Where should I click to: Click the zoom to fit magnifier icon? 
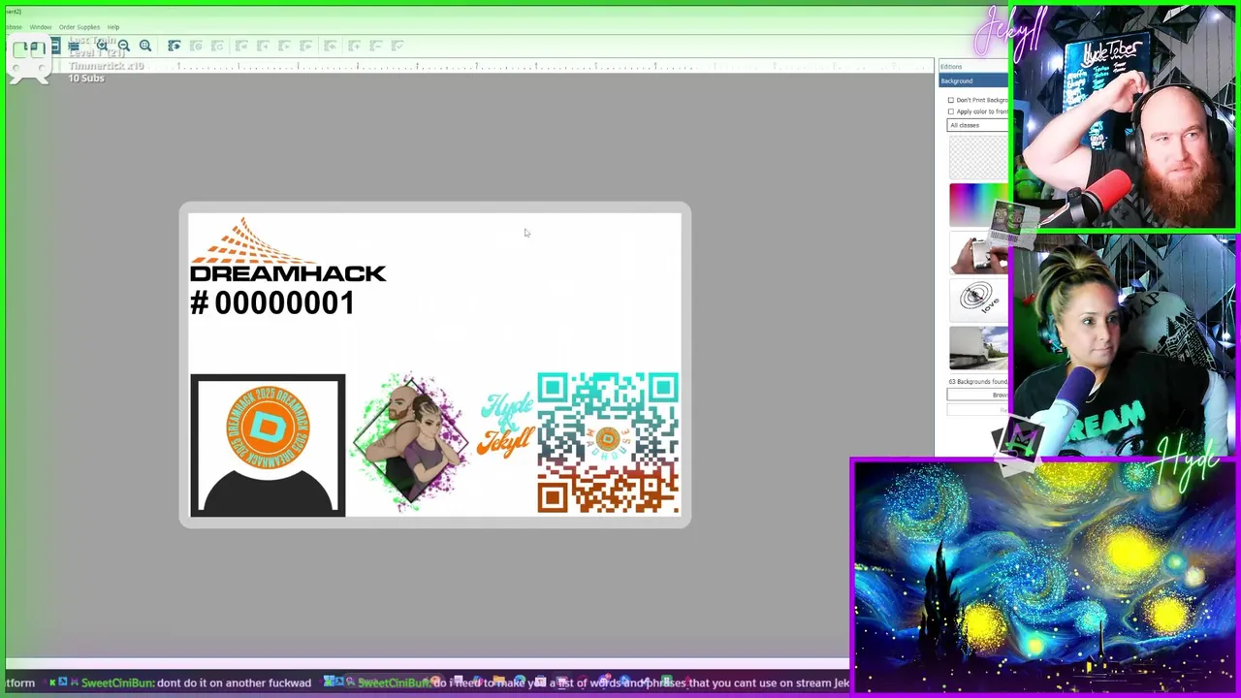pyautogui.click(x=144, y=46)
